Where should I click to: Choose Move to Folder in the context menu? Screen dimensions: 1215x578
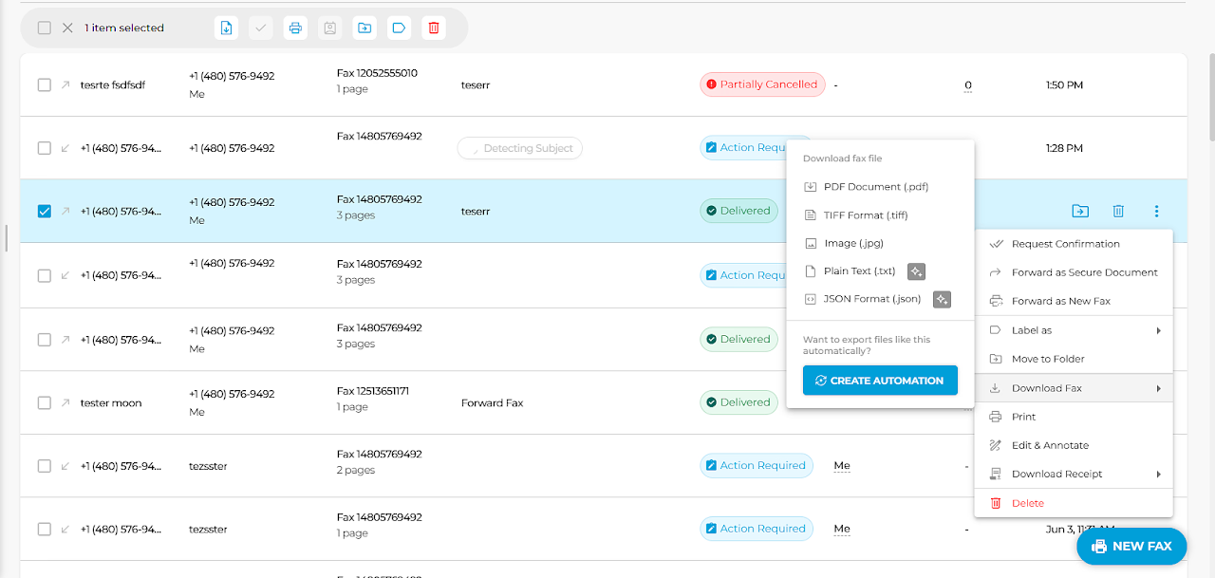click(1074, 359)
